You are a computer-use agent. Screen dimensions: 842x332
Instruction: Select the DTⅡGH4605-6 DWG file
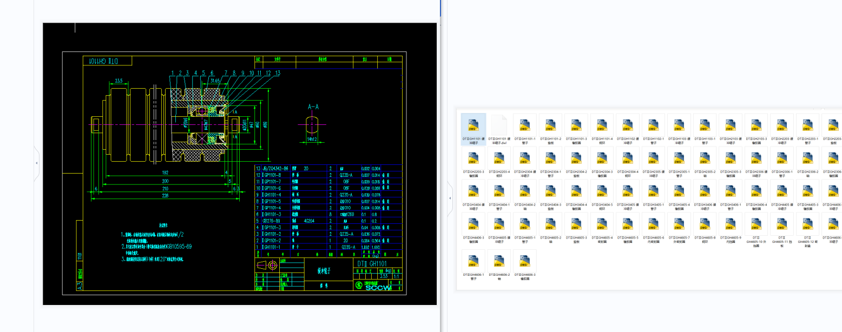(x=654, y=229)
